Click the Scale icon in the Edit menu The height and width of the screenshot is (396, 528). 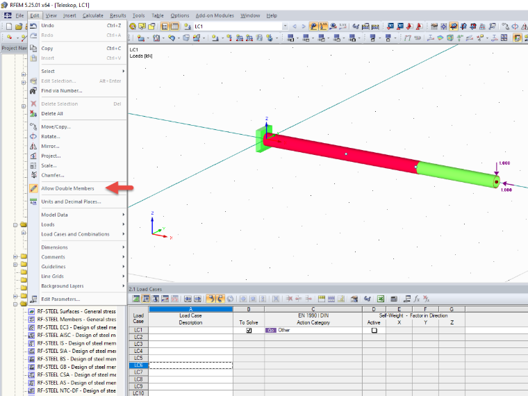pos(33,165)
